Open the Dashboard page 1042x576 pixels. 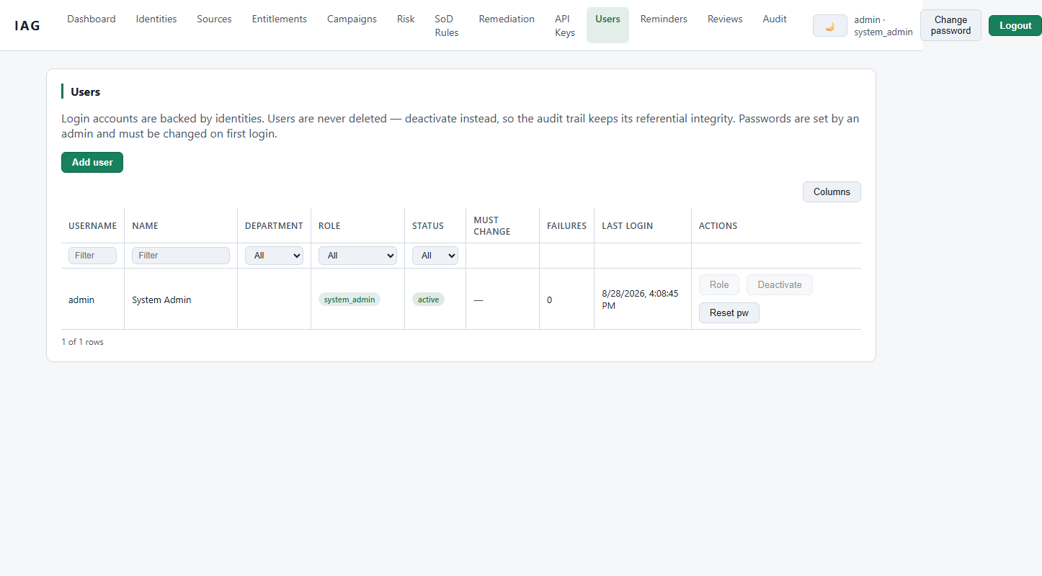coord(92,19)
